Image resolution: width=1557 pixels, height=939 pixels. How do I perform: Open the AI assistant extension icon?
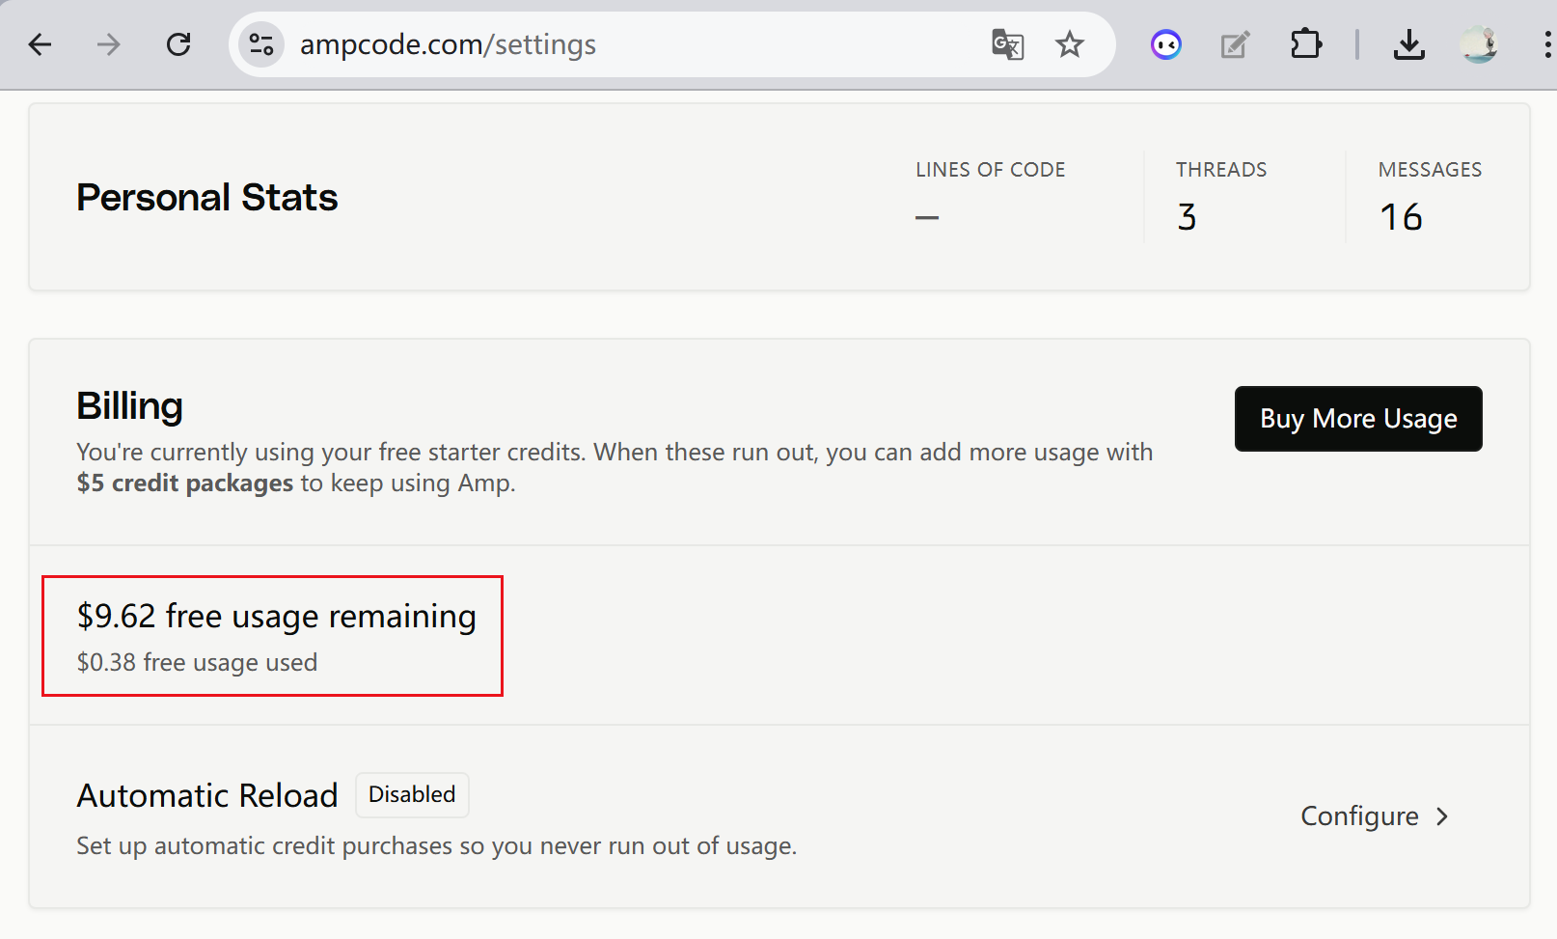[1165, 44]
